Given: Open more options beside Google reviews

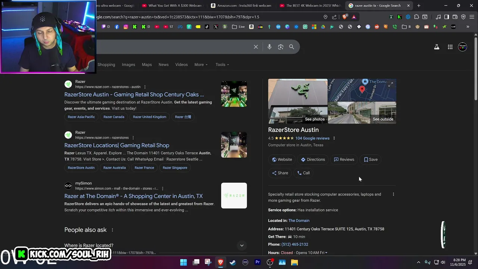Looking at the screenshot, I should 334,138.
